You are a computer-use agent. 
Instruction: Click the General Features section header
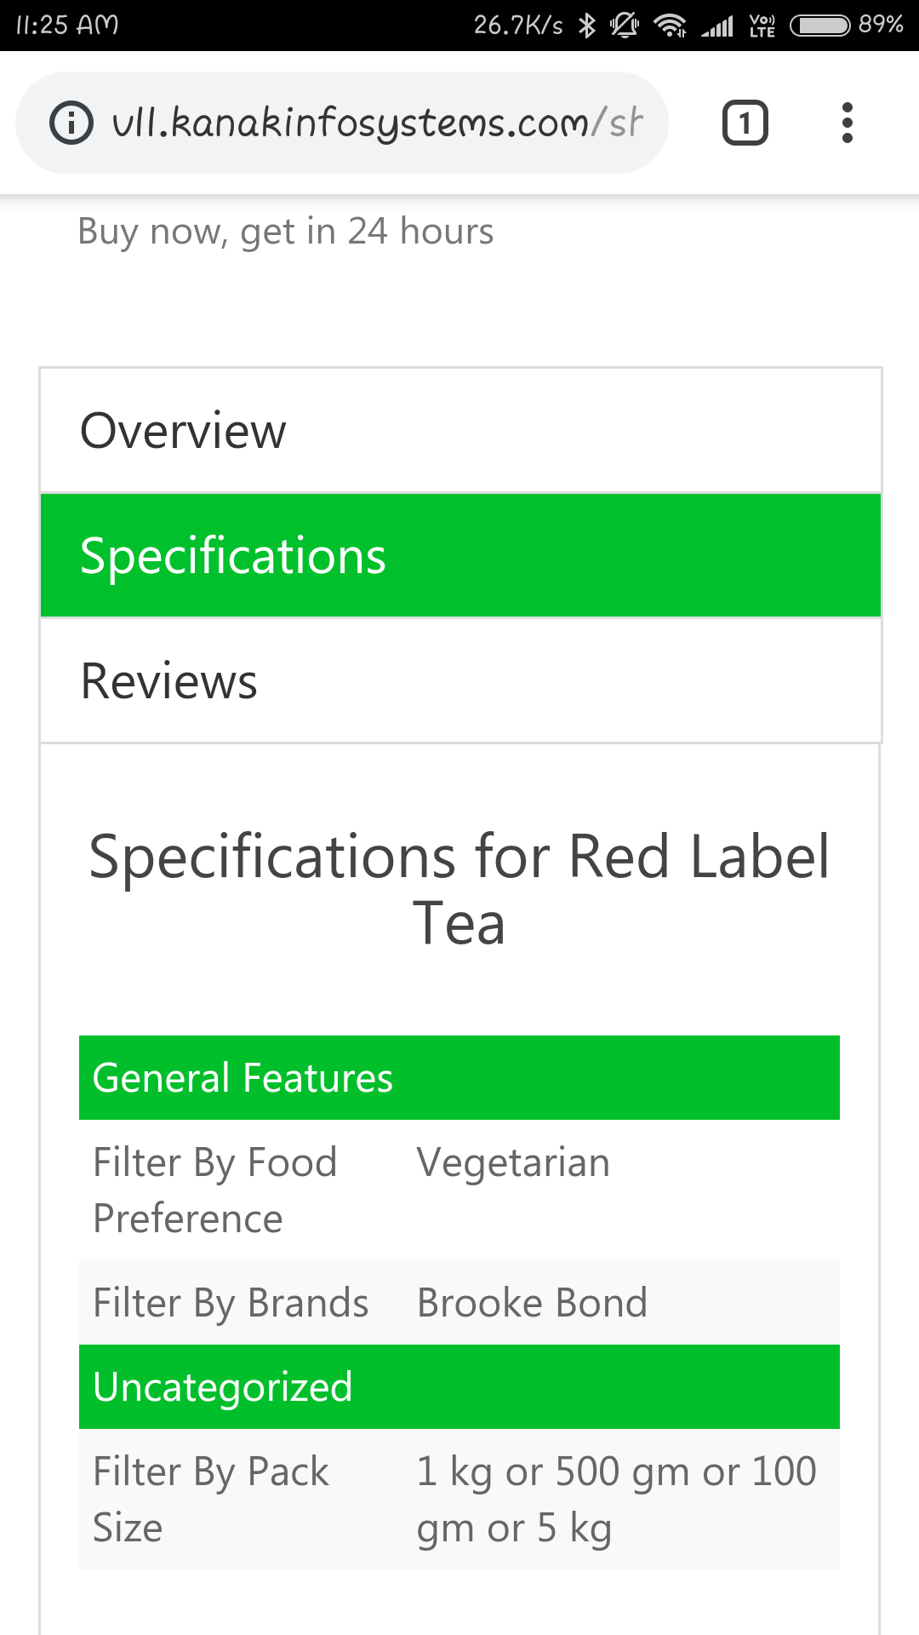[459, 1077]
